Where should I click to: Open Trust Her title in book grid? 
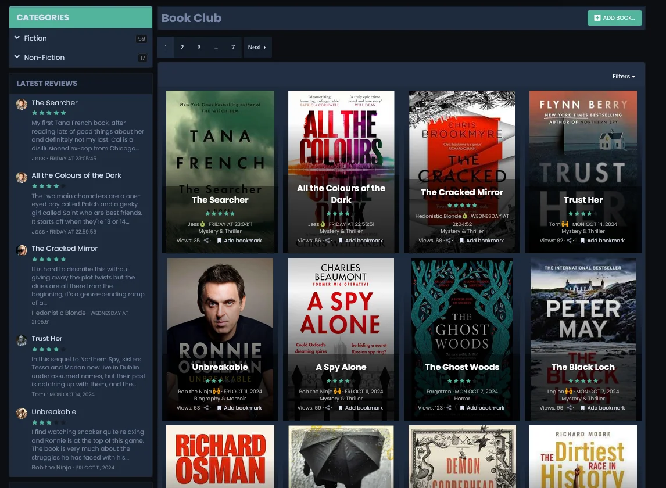[x=583, y=200]
